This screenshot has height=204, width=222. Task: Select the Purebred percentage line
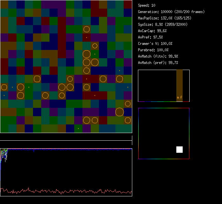click(153, 50)
